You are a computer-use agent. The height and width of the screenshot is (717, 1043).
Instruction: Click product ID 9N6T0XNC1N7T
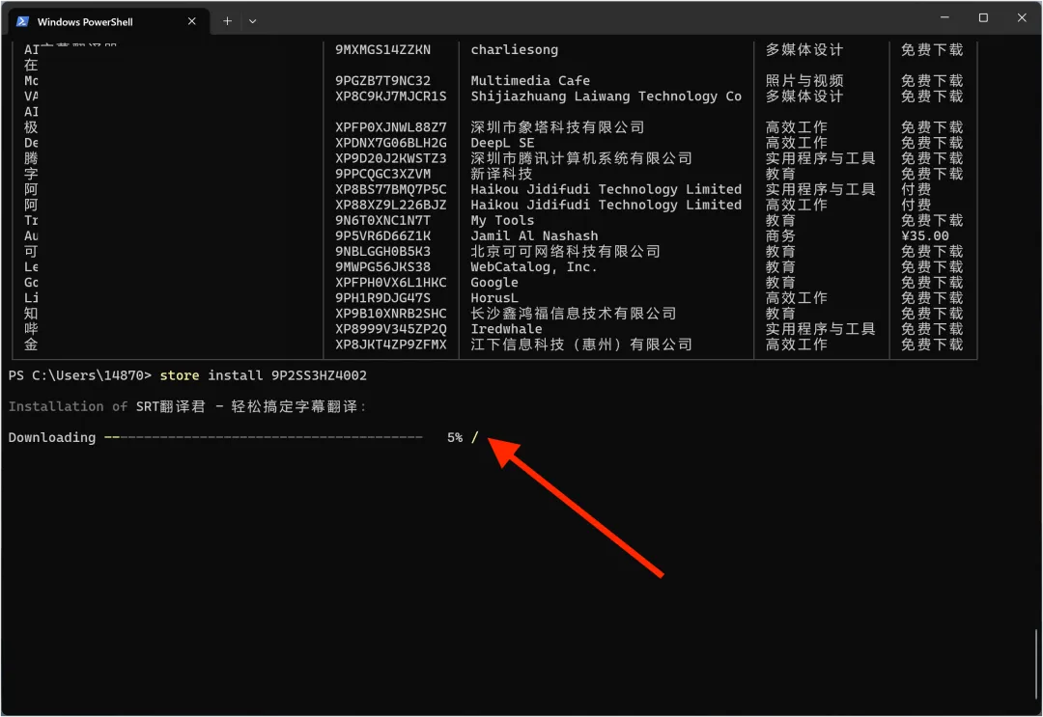(x=382, y=220)
